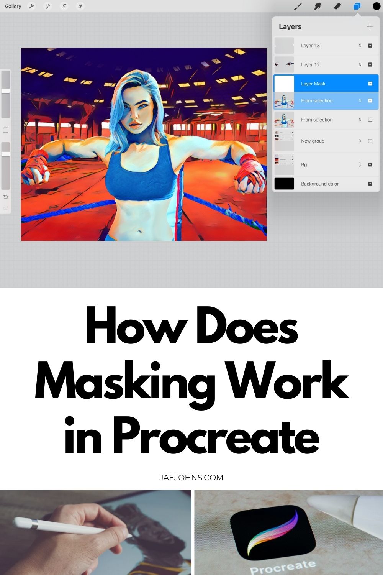383x575 pixels.
Task: Toggle Layer 12 visibility checkbox
Action: click(370, 65)
